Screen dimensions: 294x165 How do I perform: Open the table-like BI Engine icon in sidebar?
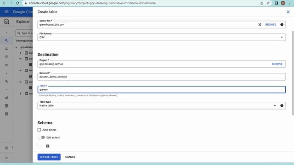pos(6,114)
